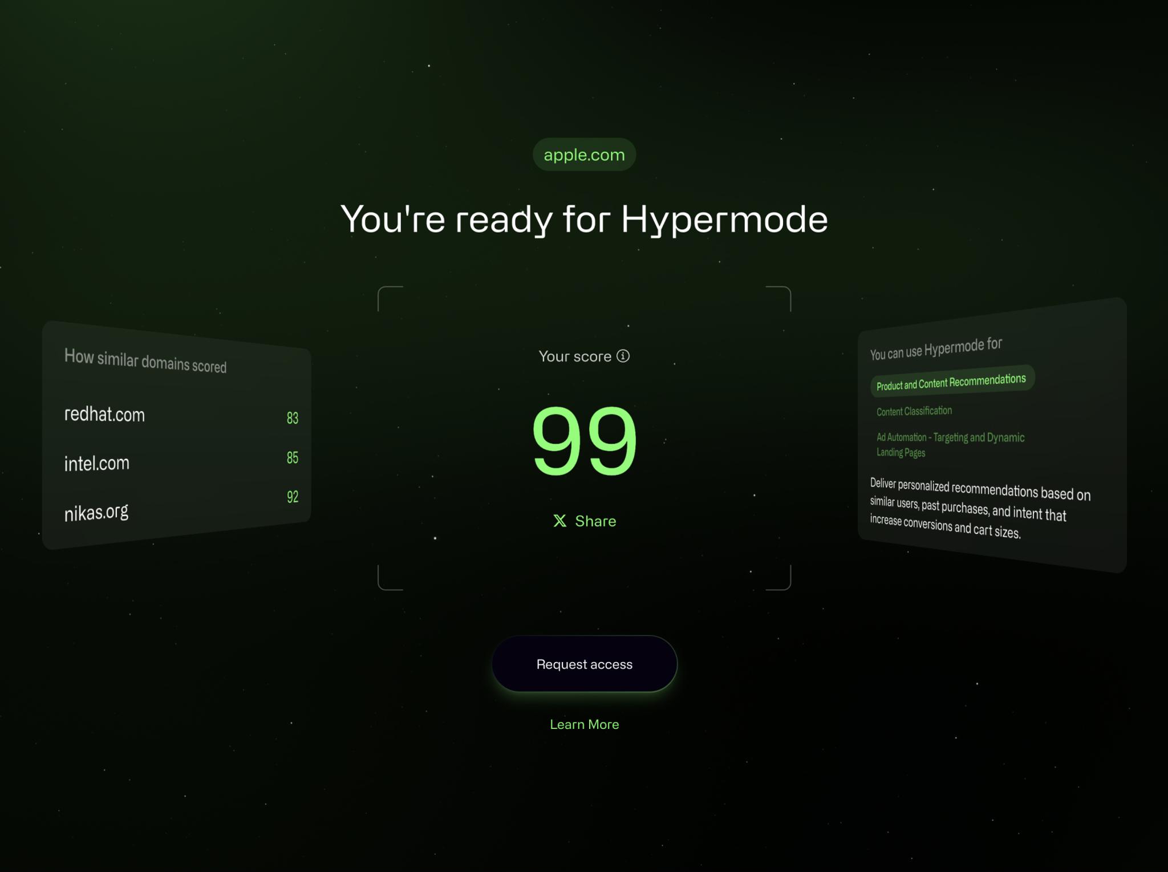1168x872 pixels.
Task: Click the You can use Hypermode for title
Action: tap(935, 348)
